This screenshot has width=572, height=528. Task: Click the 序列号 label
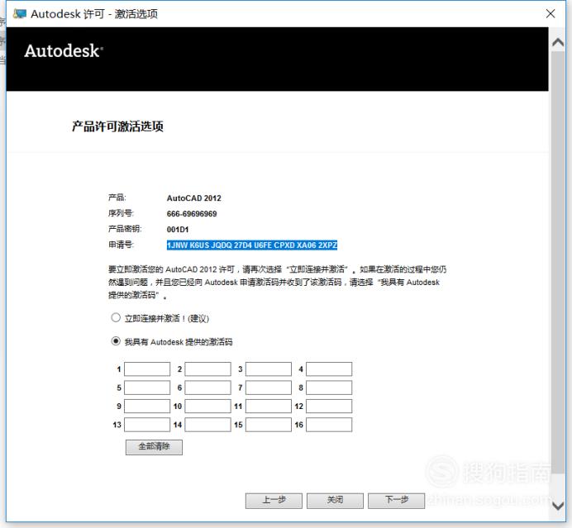tap(121, 213)
